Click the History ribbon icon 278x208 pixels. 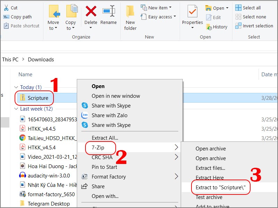click(x=209, y=27)
